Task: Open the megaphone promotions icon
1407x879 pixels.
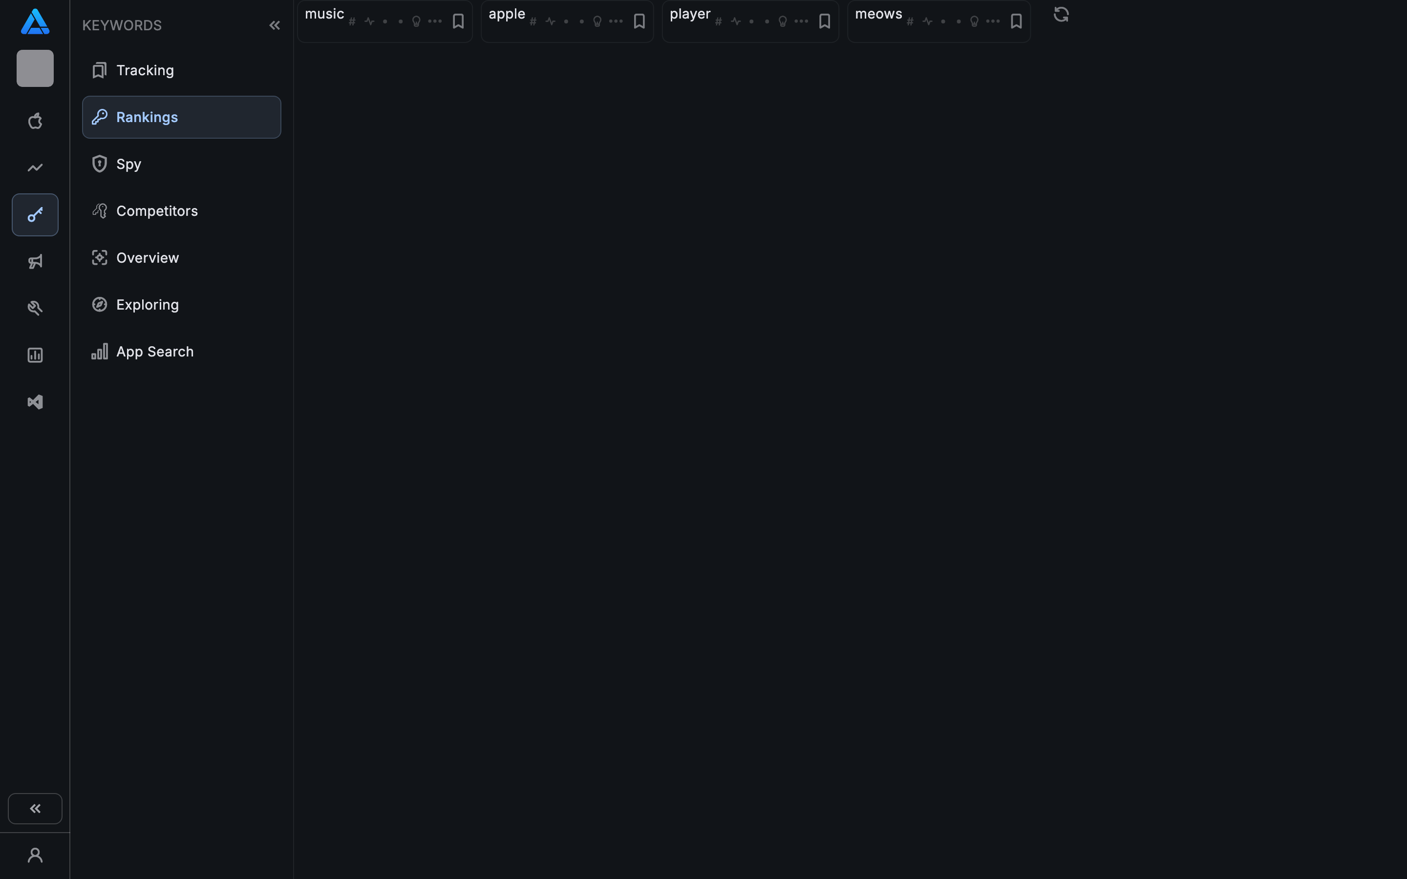Action: [x=35, y=262]
